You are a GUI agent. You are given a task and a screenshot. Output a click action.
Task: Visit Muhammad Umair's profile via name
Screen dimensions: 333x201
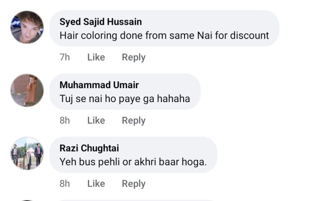point(99,85)
